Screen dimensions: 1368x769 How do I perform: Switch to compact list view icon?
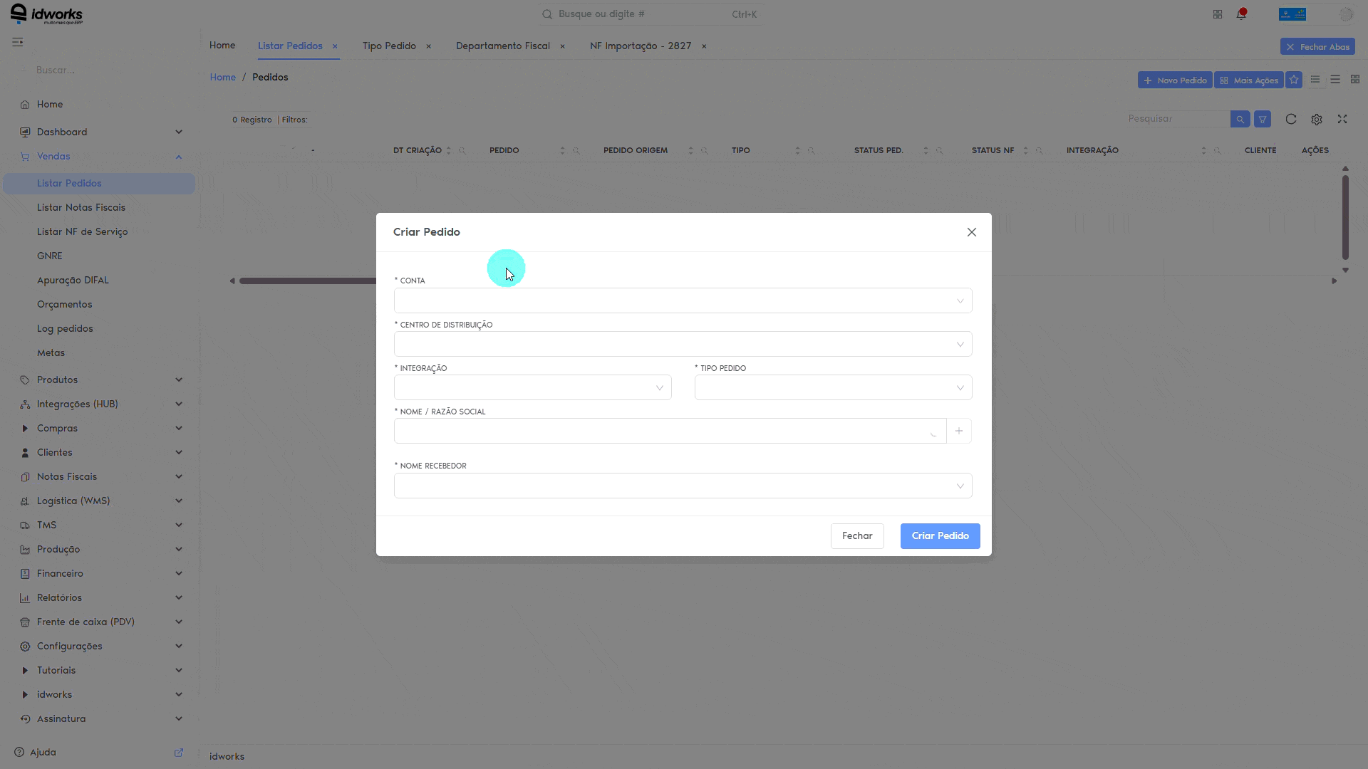click(x=1335, y=80)
